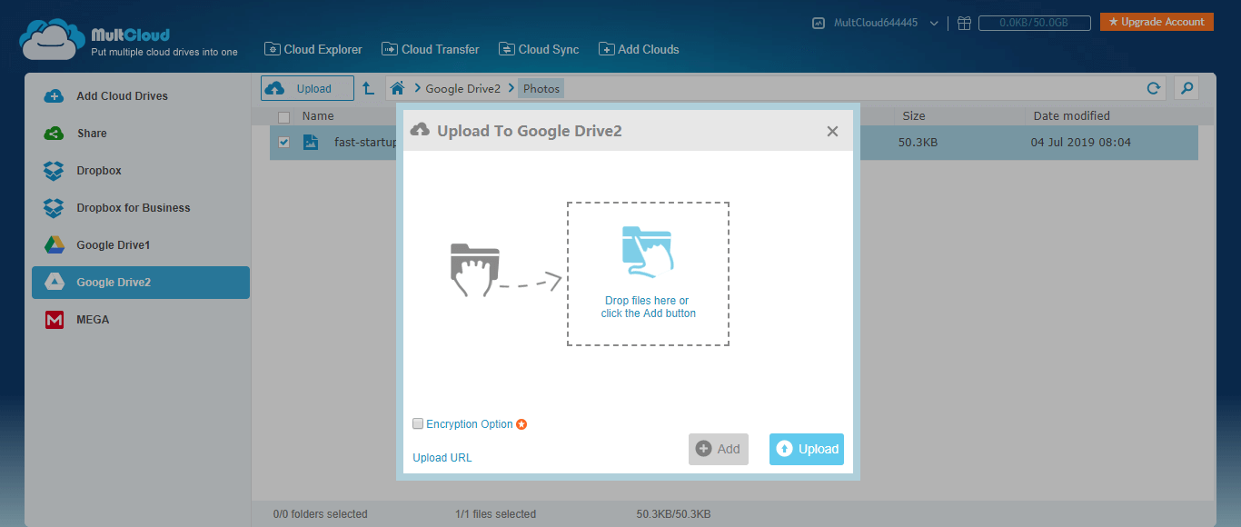
Task: Click the gift box icon
Action: coord(964,23)
